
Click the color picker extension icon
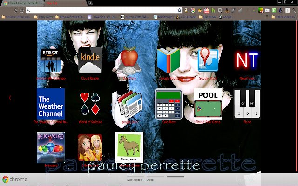261,10
